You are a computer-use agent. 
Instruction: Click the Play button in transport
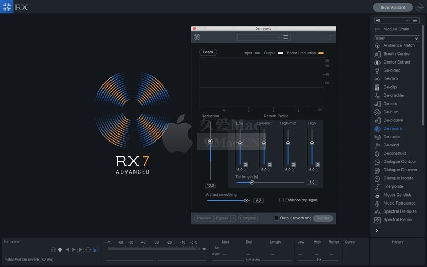[x=74, y=249]
